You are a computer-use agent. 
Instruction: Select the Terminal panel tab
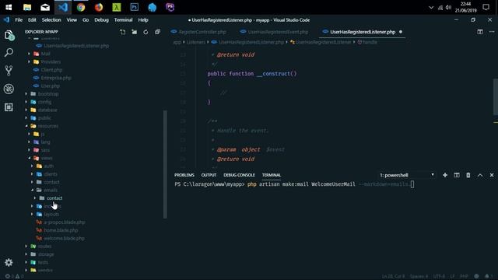coord(272,175)
